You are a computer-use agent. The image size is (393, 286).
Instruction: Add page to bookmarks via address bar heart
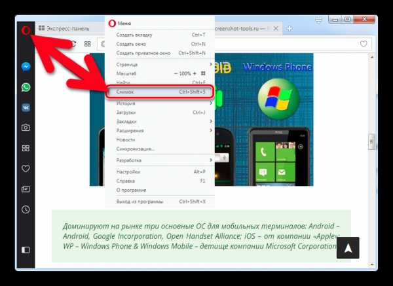(364, 44)
